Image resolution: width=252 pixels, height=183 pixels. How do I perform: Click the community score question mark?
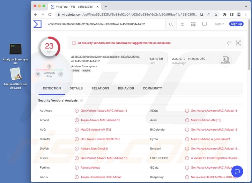point(49,66)
